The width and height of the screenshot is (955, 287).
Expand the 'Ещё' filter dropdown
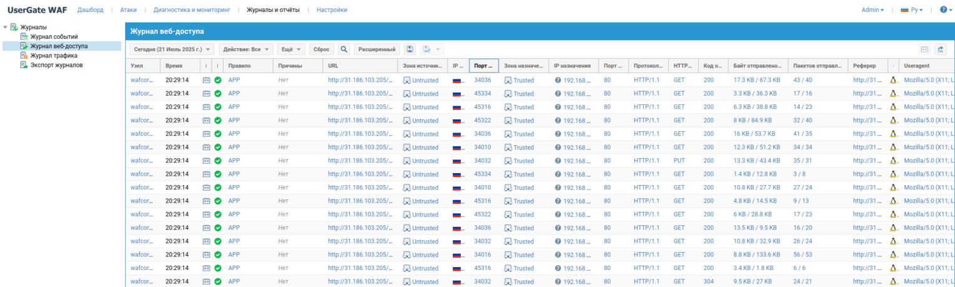click(291, 49)
